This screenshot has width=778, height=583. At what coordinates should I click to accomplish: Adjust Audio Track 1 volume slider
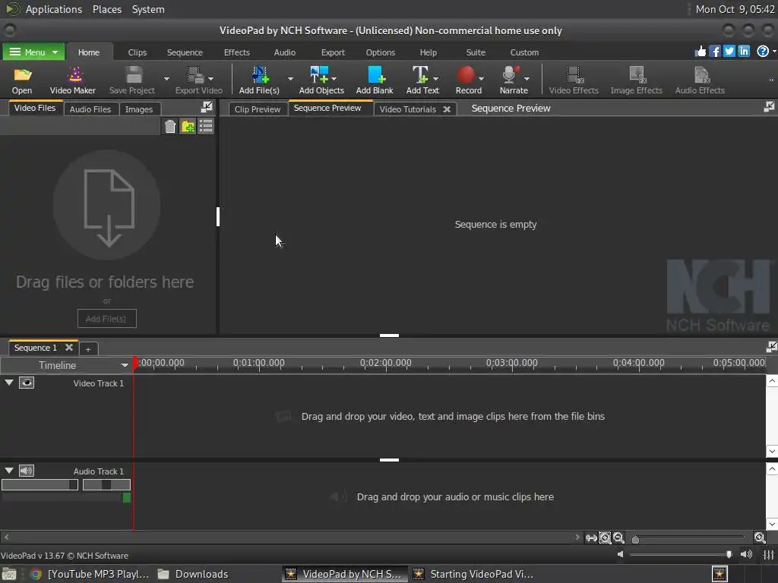[40, 485]
